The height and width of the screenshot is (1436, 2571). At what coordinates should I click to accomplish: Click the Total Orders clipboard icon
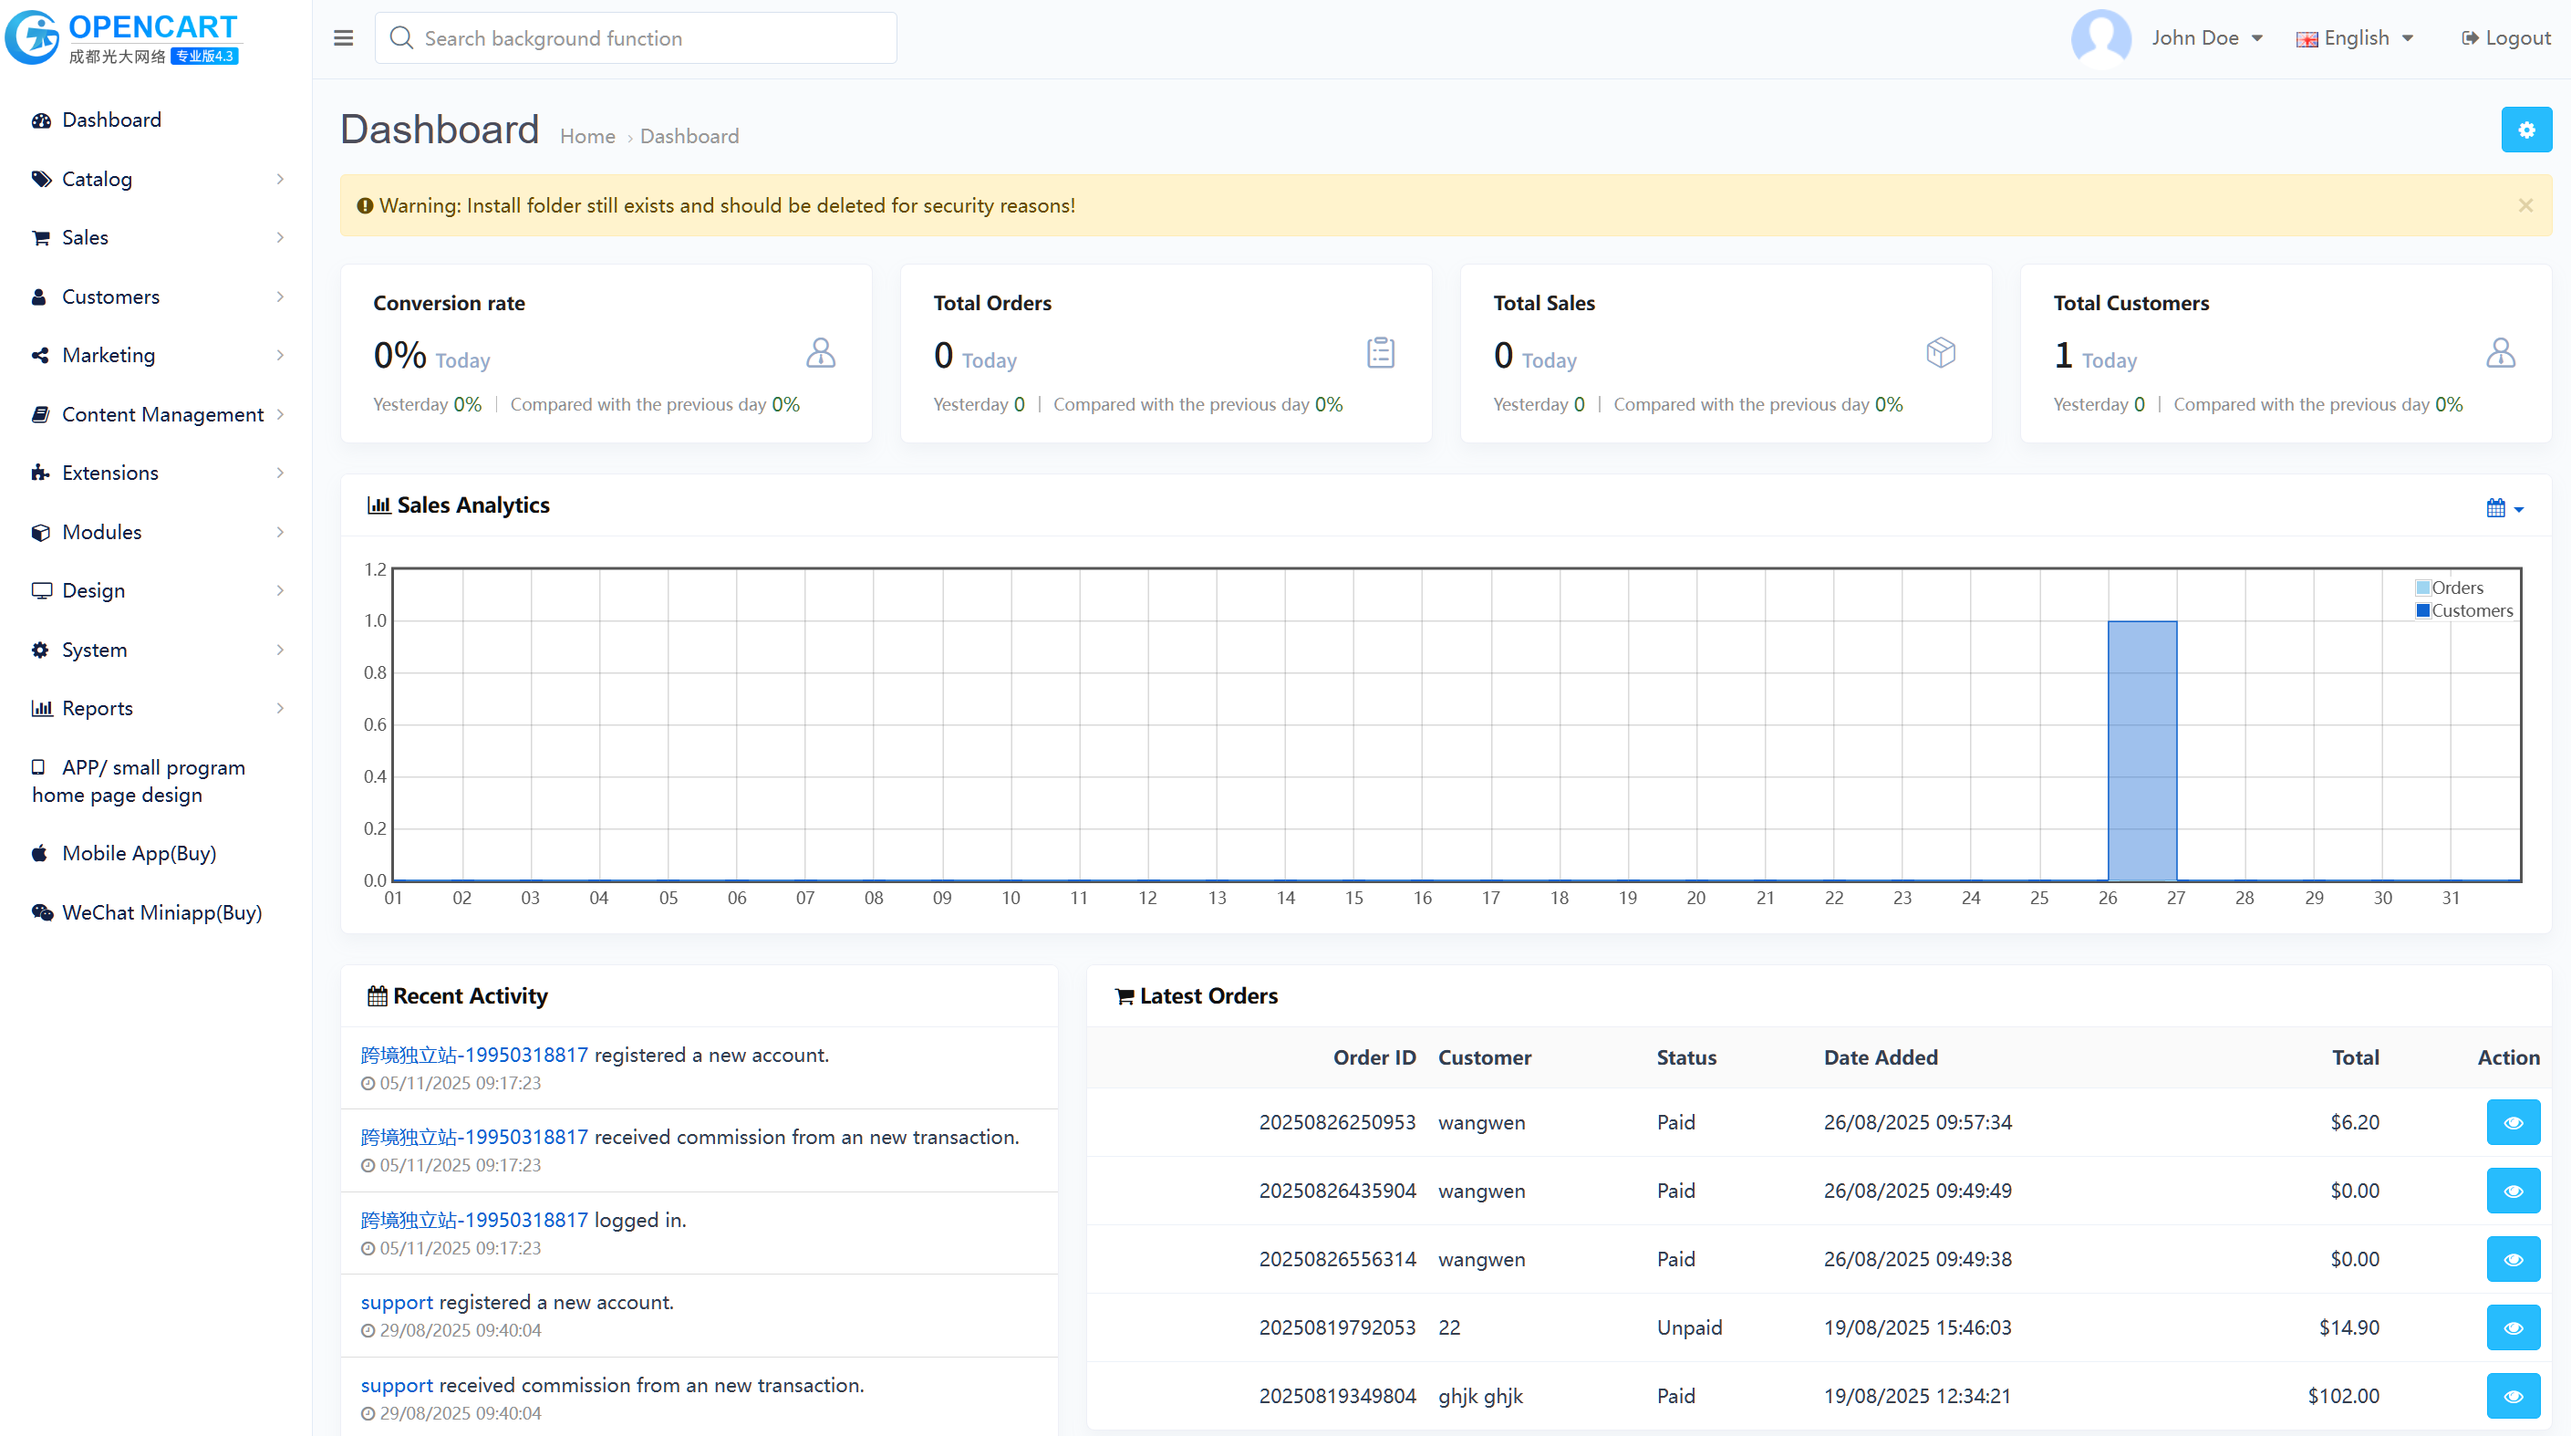[1380, 352]
